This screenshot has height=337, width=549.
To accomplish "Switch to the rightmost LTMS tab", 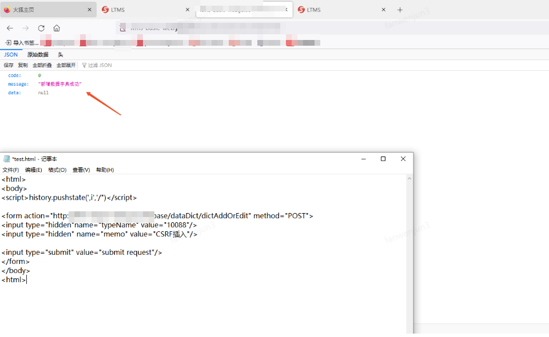I will point(341,10).
